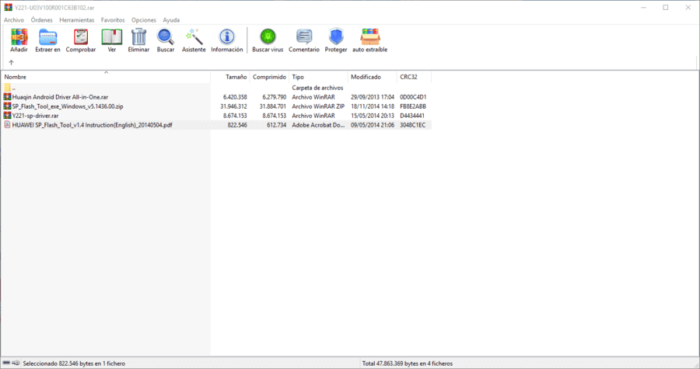Select Huaqin Android Driver All-in-One.rar
This screenshot has width=700, height=369.
point(60,97)
